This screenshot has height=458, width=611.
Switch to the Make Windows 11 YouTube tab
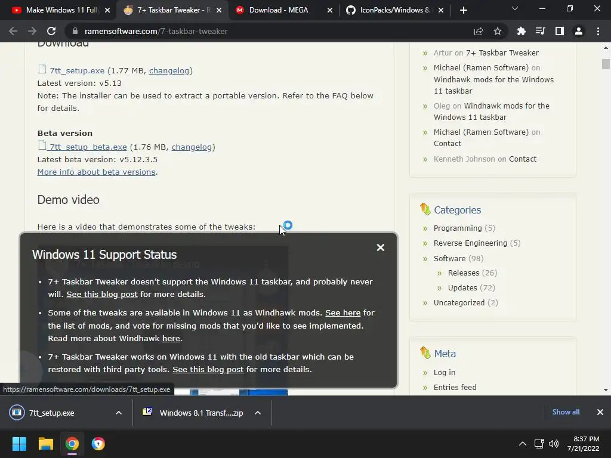(x=55, y=10)
